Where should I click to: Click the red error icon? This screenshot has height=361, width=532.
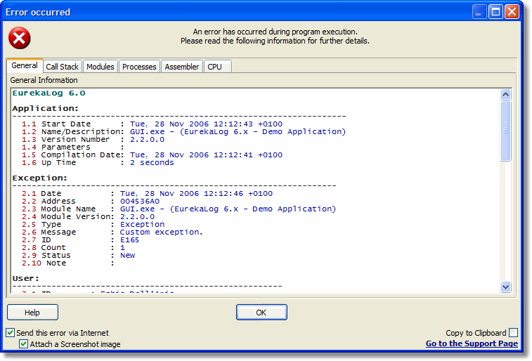(20, 38)
